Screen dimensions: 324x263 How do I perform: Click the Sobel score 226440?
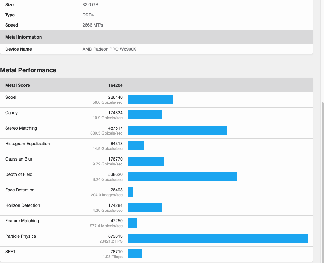(115, 97)
